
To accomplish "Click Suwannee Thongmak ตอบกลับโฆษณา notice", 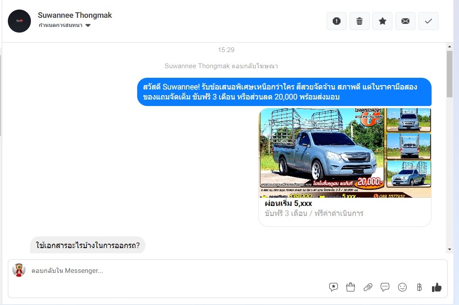I will point(221,66).
